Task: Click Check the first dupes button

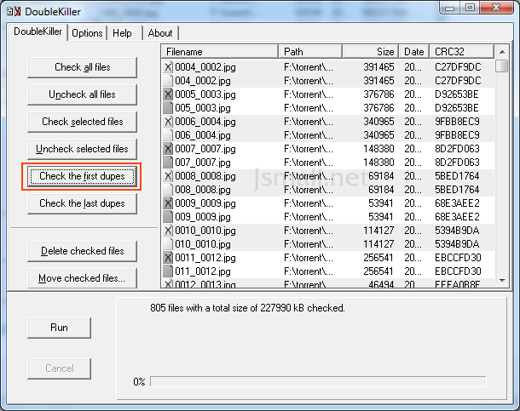Action: (x=82, y=176)
